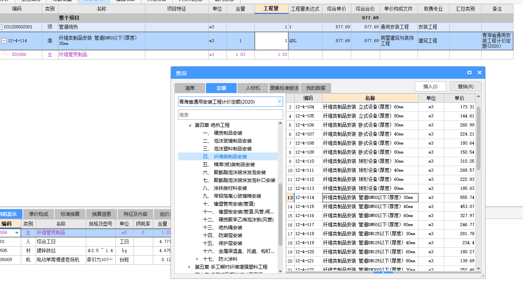Viewport: 523px width, 295px height.
Task: Select the Z01006 material row
Action: (x=256, y=55)
